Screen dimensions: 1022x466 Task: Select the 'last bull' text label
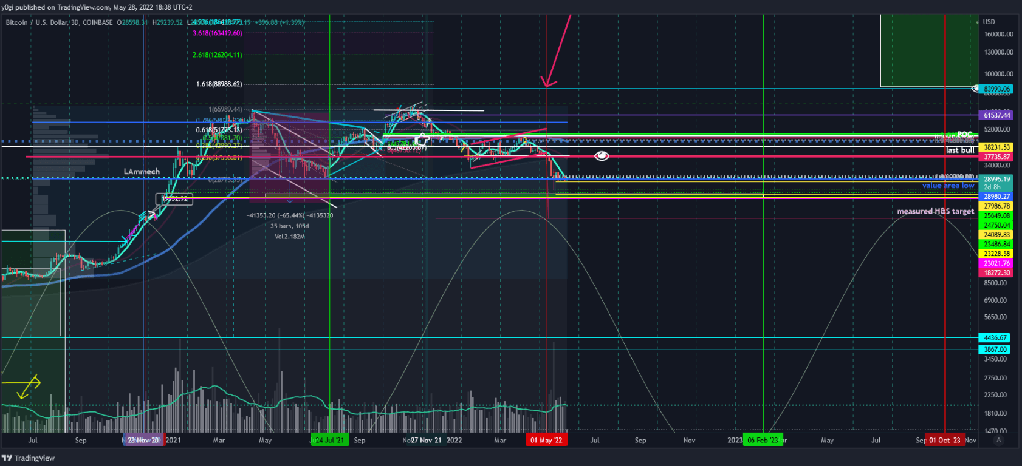click(x=960, y=150)
